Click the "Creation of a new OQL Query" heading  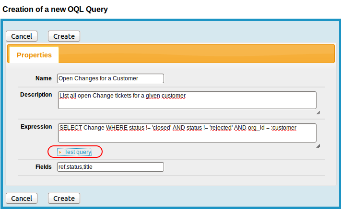pos(55,9)
